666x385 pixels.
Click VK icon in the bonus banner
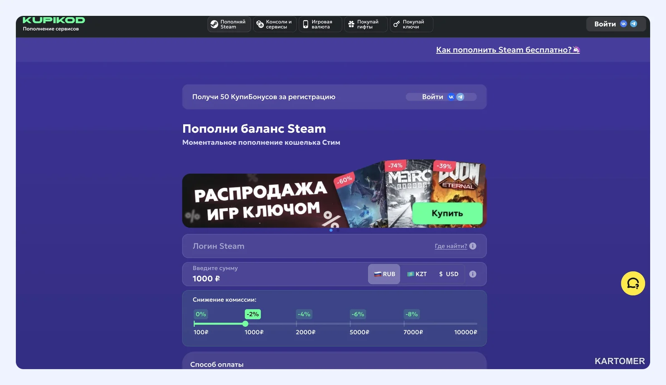click(451, 97)
